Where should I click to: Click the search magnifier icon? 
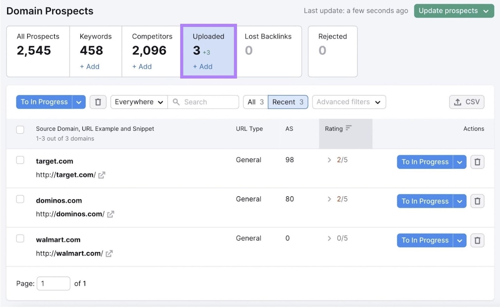pos(176,102)
